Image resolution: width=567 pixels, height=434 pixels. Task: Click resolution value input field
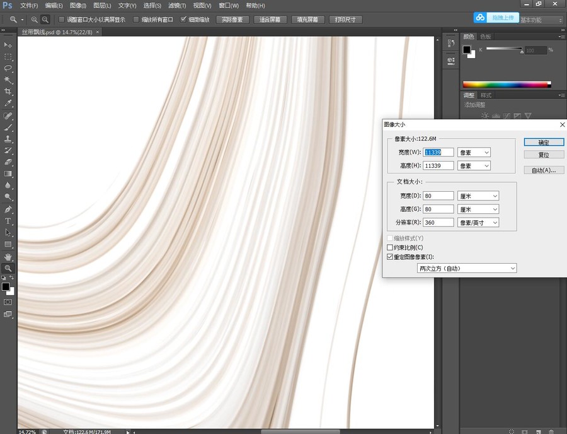438,223
